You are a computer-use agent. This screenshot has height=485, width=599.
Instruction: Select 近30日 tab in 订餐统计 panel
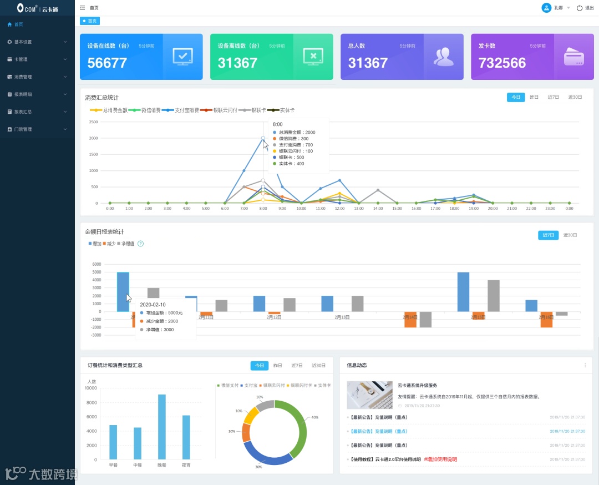pos(318,365)
